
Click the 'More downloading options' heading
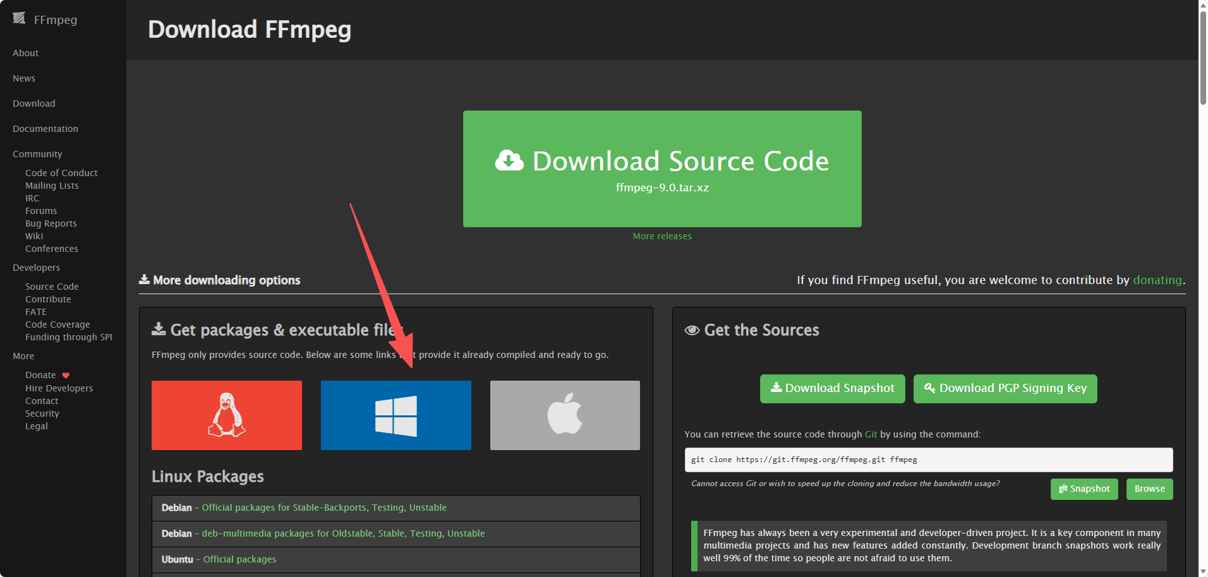[x=220, y=280]
